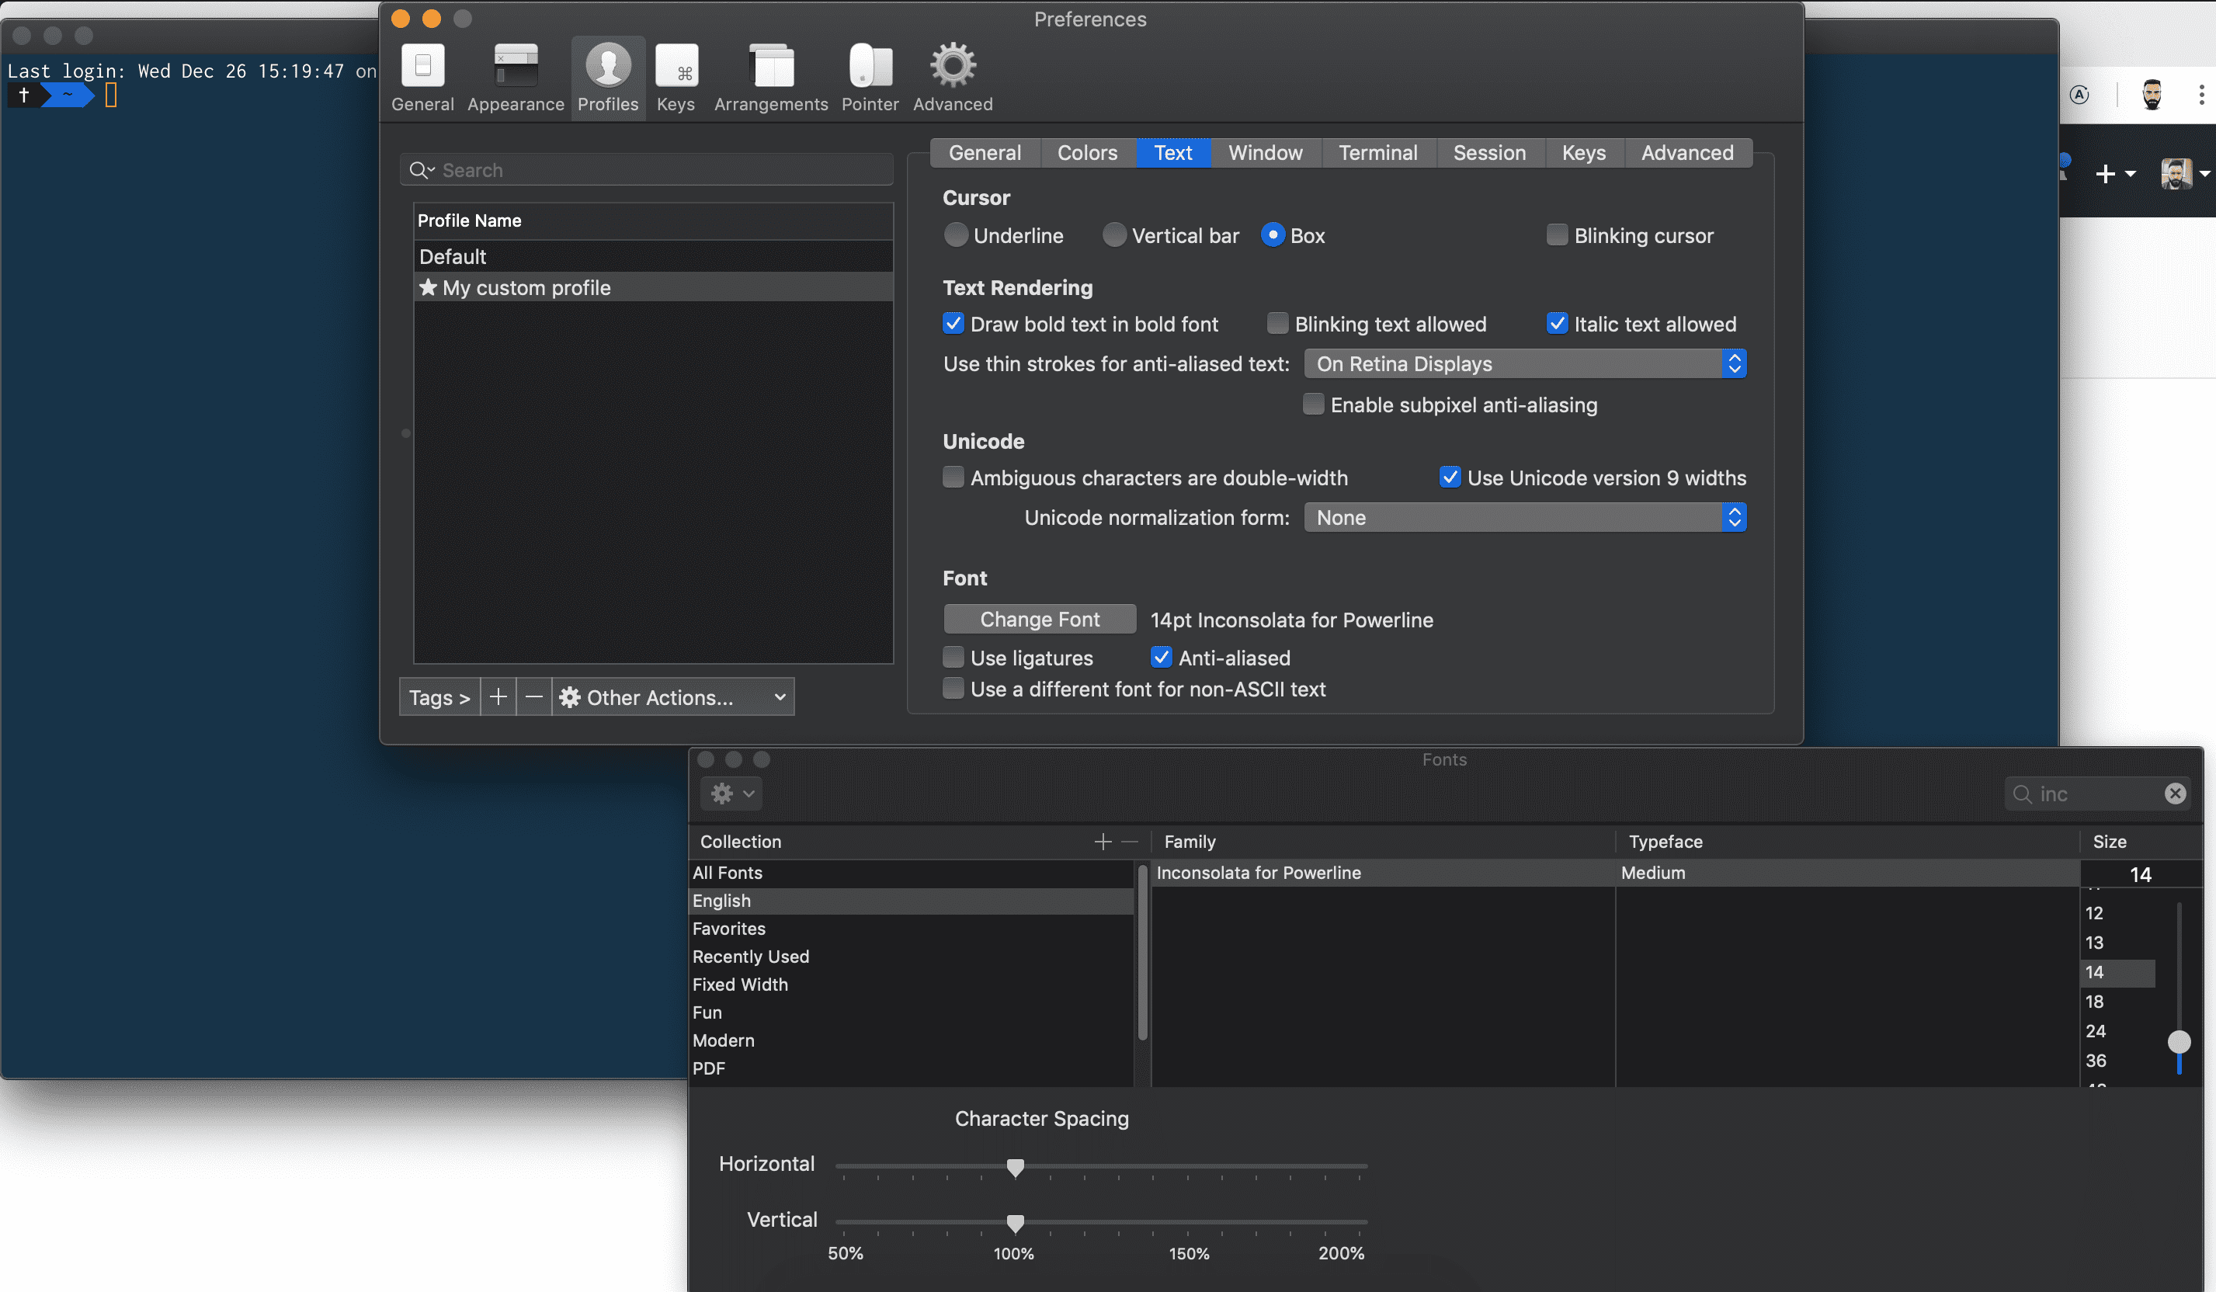
Task: Click the Horizontal character spacing slider thumb
Action: click(x=1015, y=1167)
